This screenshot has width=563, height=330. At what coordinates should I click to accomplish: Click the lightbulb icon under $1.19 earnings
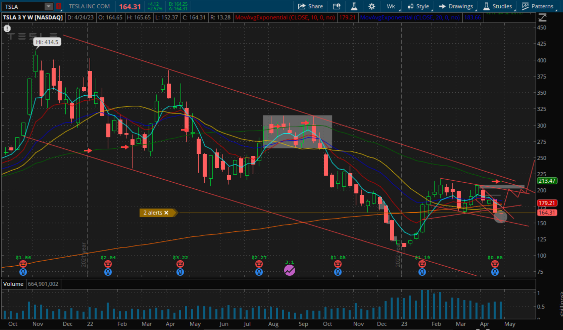[x=422, y=272]
